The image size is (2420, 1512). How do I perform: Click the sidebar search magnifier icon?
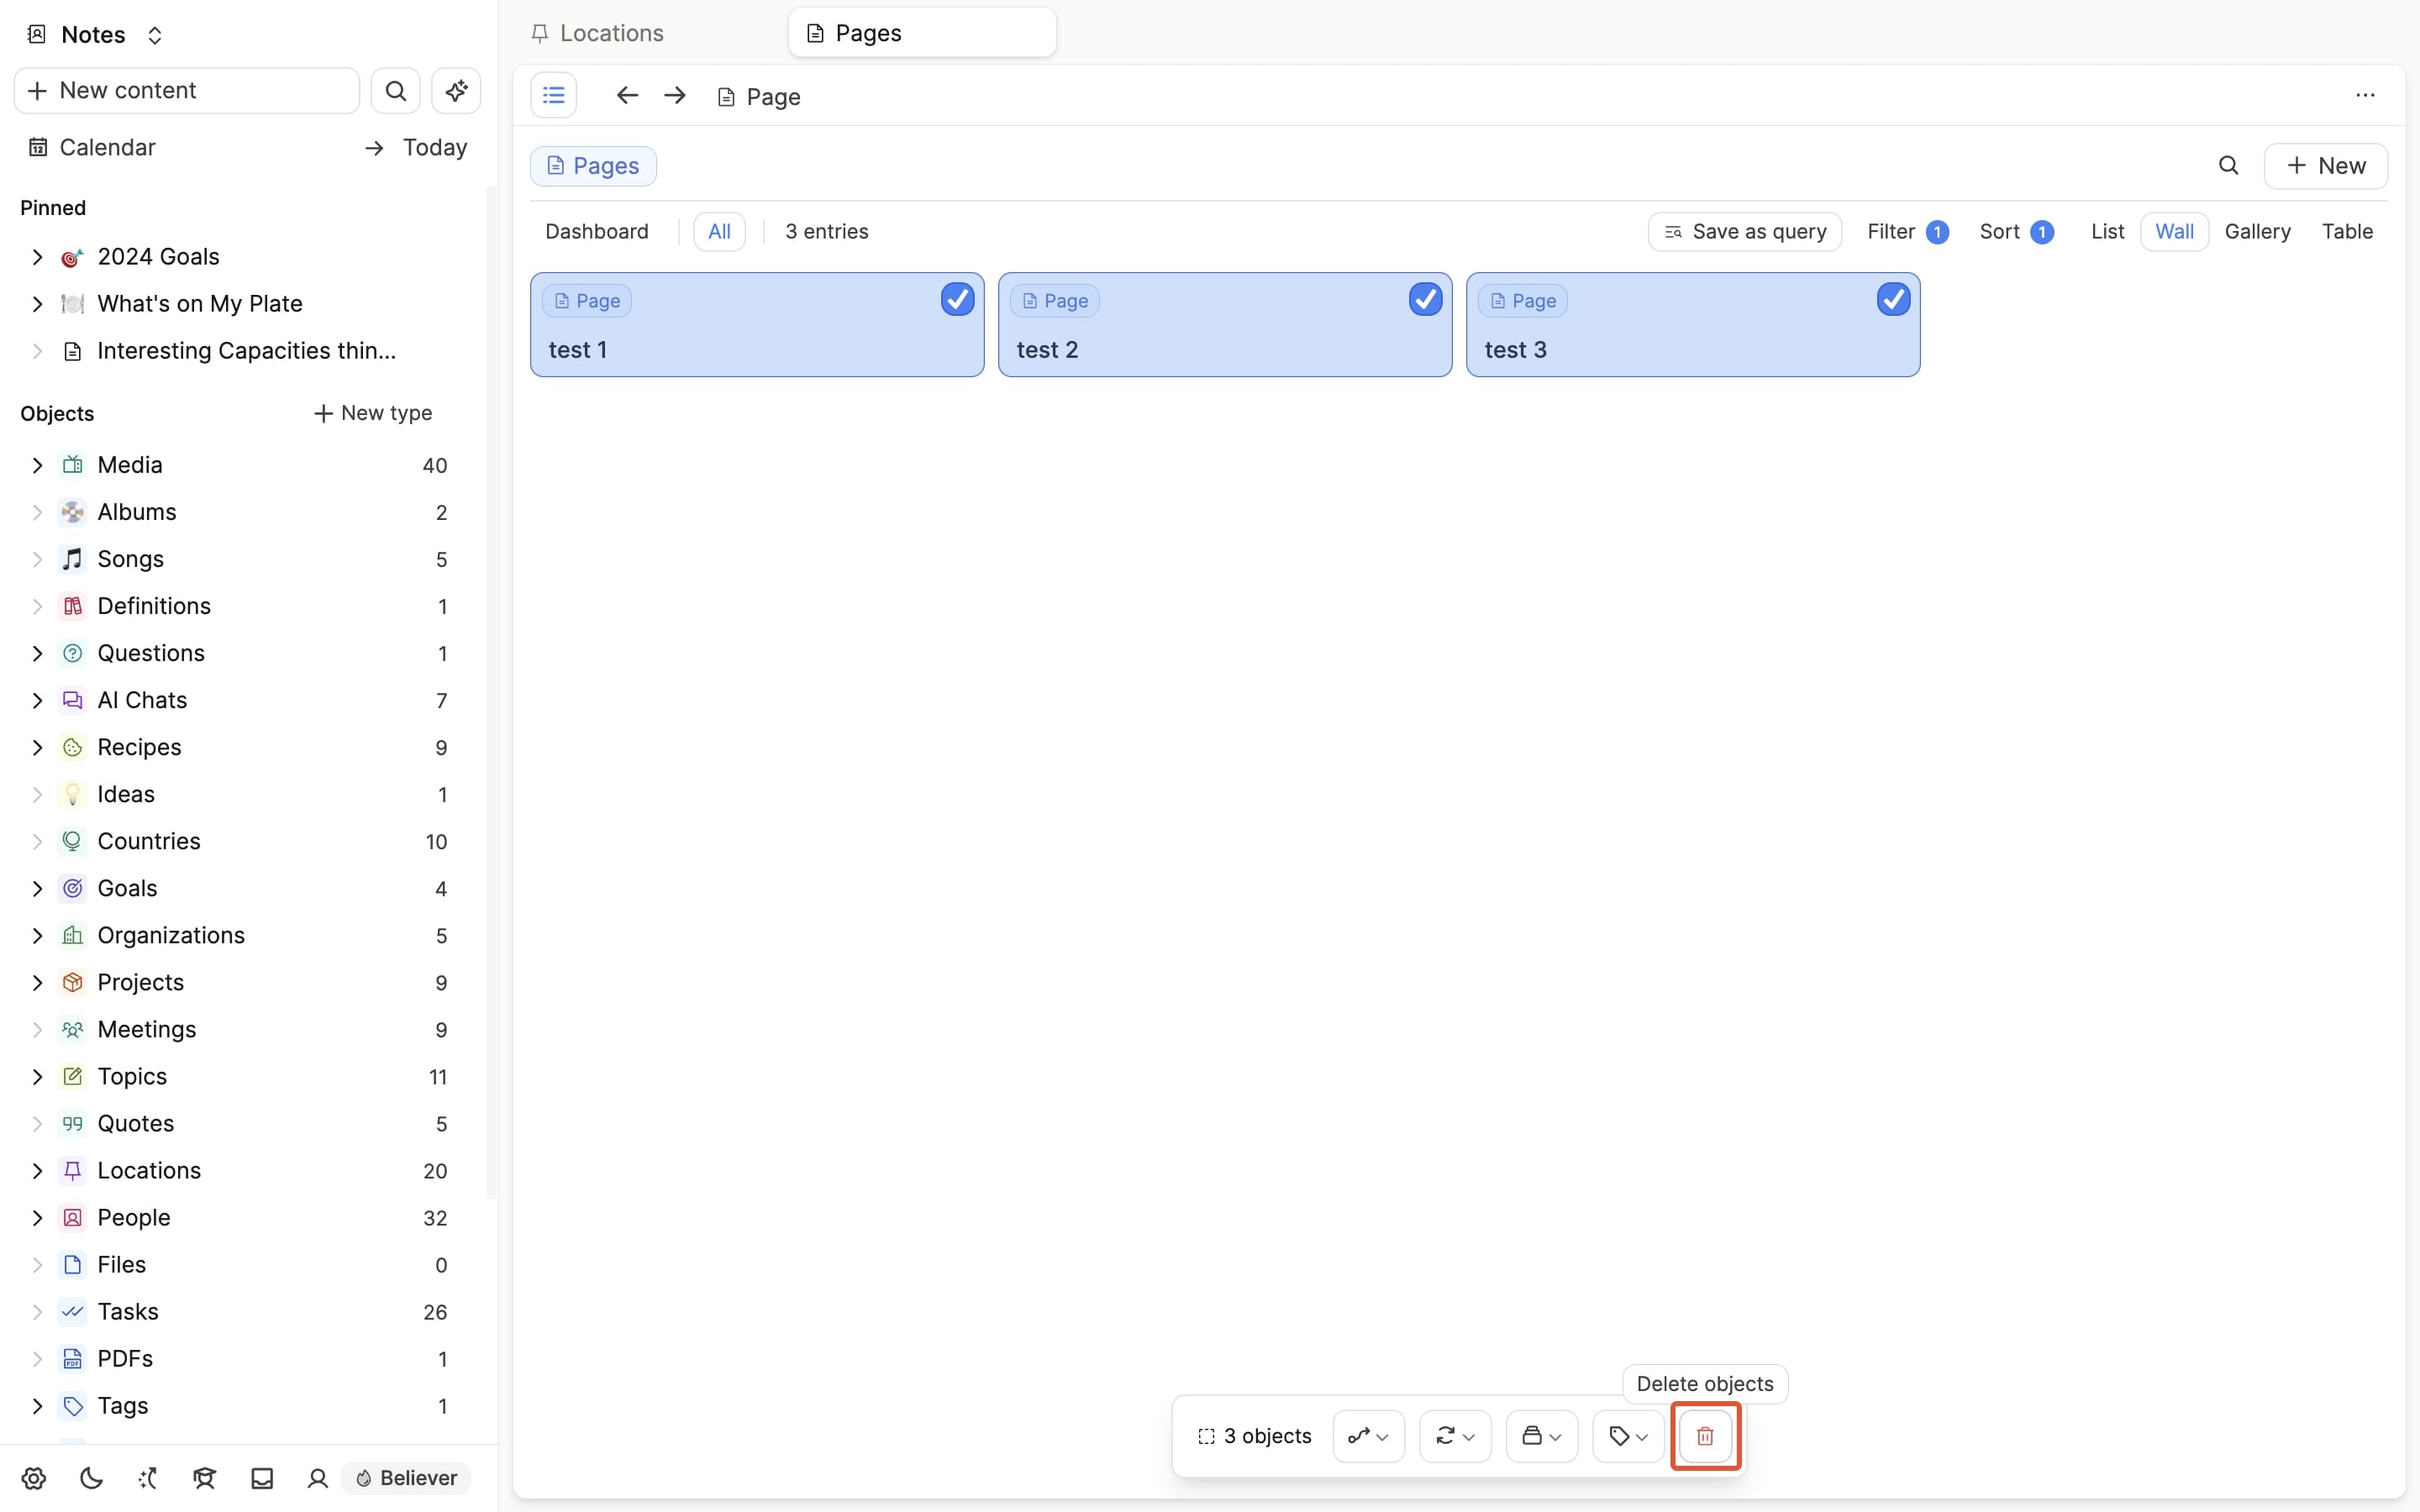395,91
